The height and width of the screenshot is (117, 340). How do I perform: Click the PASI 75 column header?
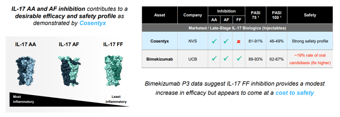pyautogui.click(x=255, y=15)
